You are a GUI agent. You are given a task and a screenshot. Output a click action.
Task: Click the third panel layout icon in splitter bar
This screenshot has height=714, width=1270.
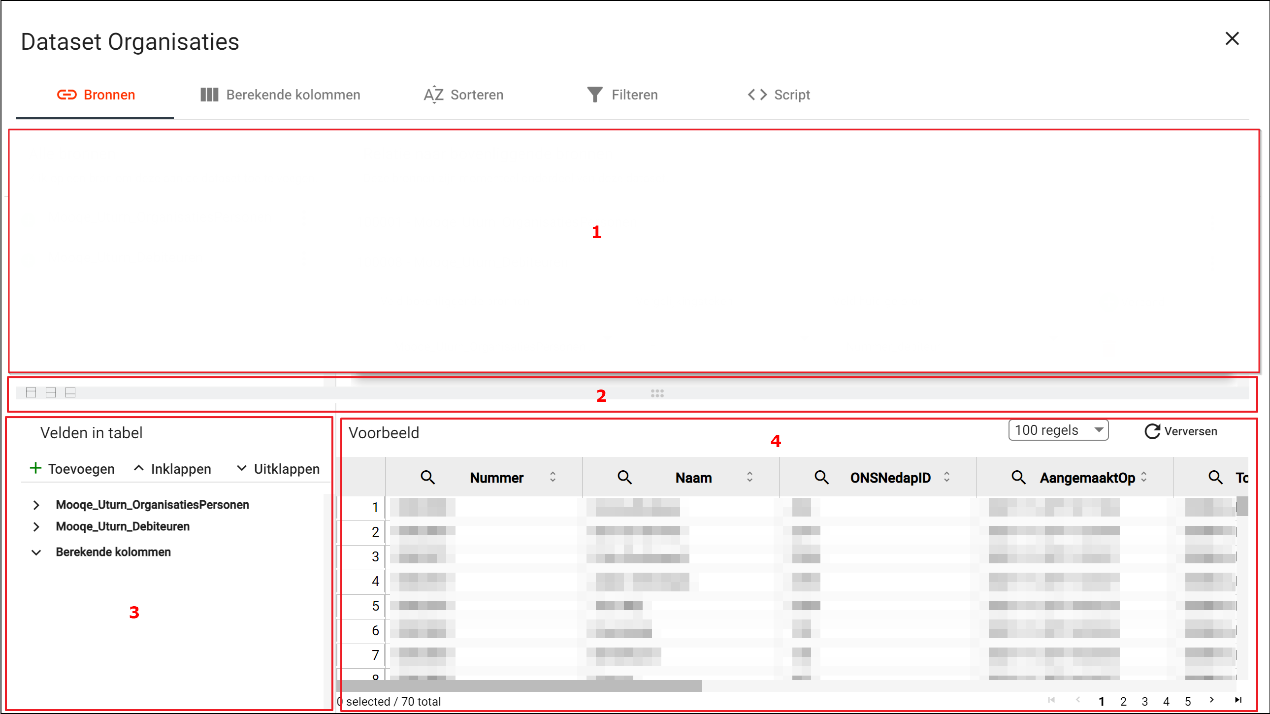(70, 392)
